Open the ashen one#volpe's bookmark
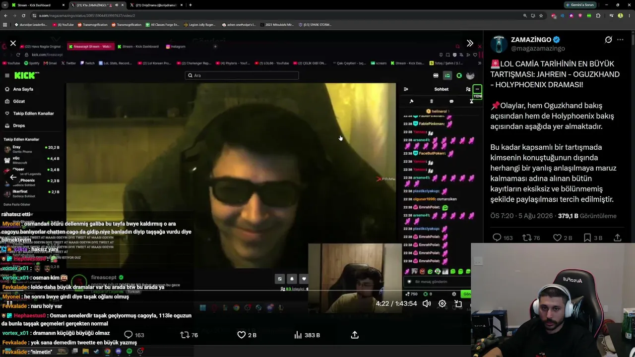The width and height of the screenshot is (635, 357). [239, 24]
